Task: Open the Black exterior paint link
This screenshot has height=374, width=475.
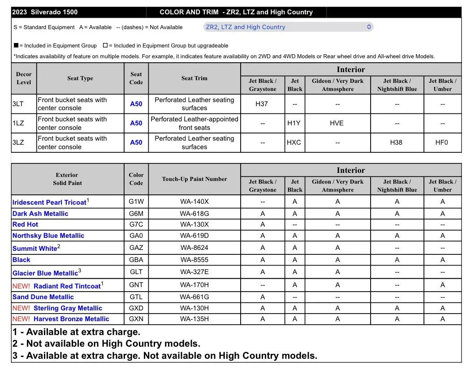Action: [x=21, y=260]
